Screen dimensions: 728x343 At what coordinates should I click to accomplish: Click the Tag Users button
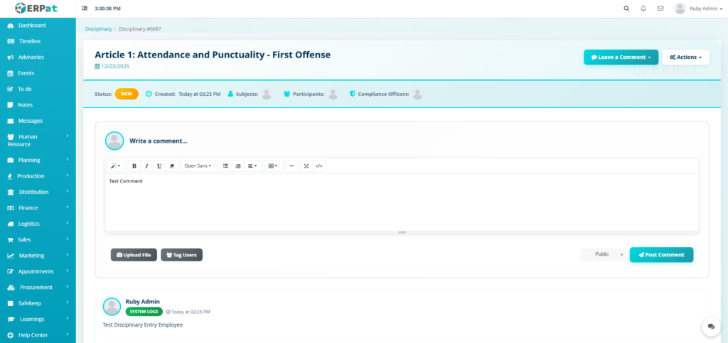[181, 255]
